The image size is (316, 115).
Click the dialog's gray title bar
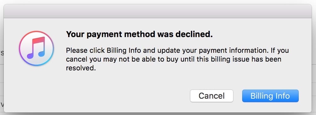coord(158,11)
